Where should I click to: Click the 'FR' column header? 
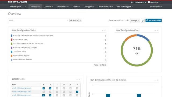tap(64, 84)
